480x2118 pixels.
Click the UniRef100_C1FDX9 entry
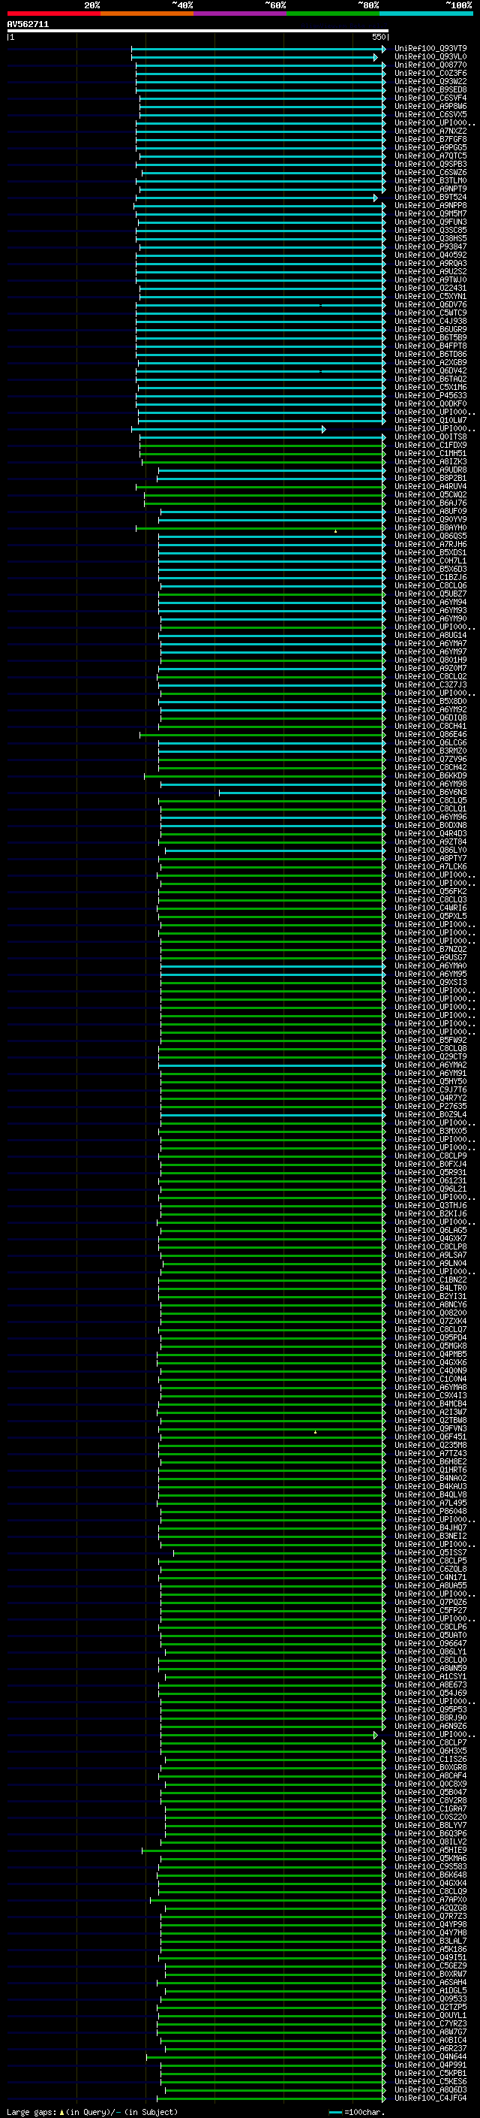pos(430,445)
